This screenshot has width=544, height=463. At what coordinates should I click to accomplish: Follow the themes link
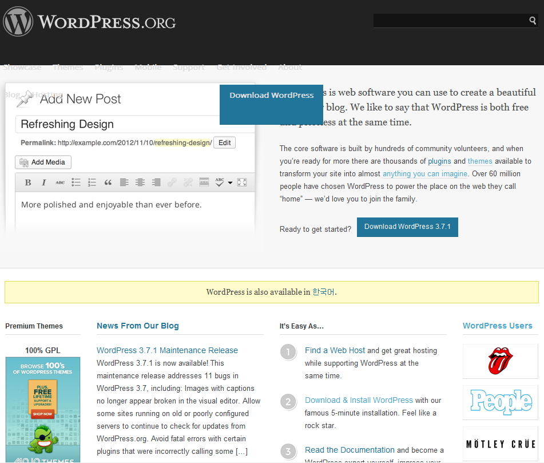click(480, 161)
